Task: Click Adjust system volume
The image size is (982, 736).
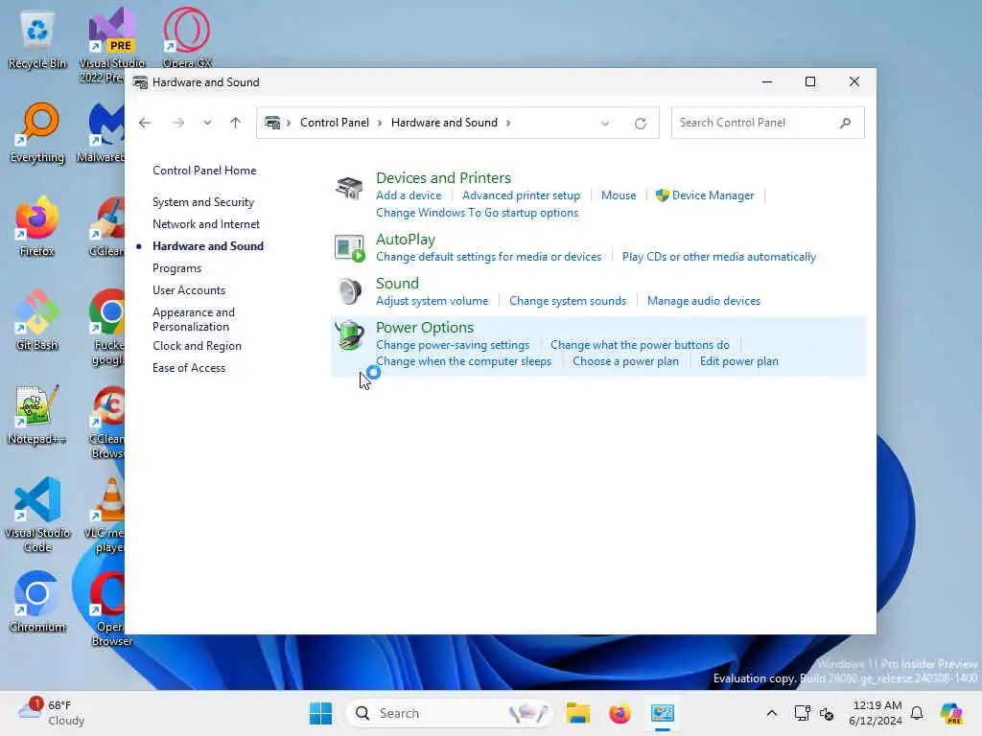Action: point(433,300)
